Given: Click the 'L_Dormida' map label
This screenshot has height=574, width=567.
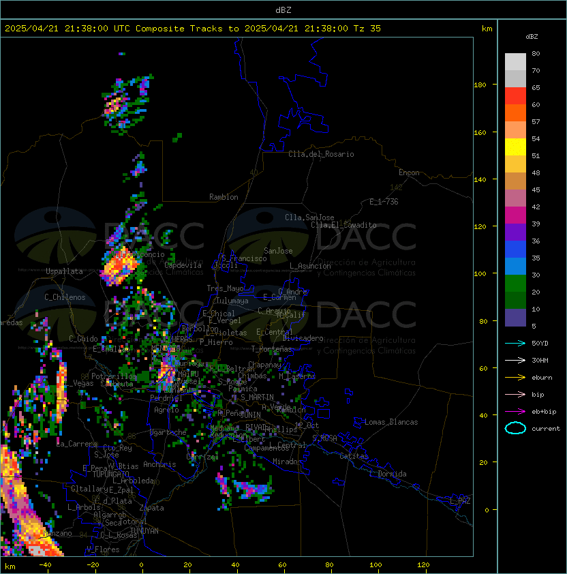Looking at the screenshot, I should [x=388, y=474].
